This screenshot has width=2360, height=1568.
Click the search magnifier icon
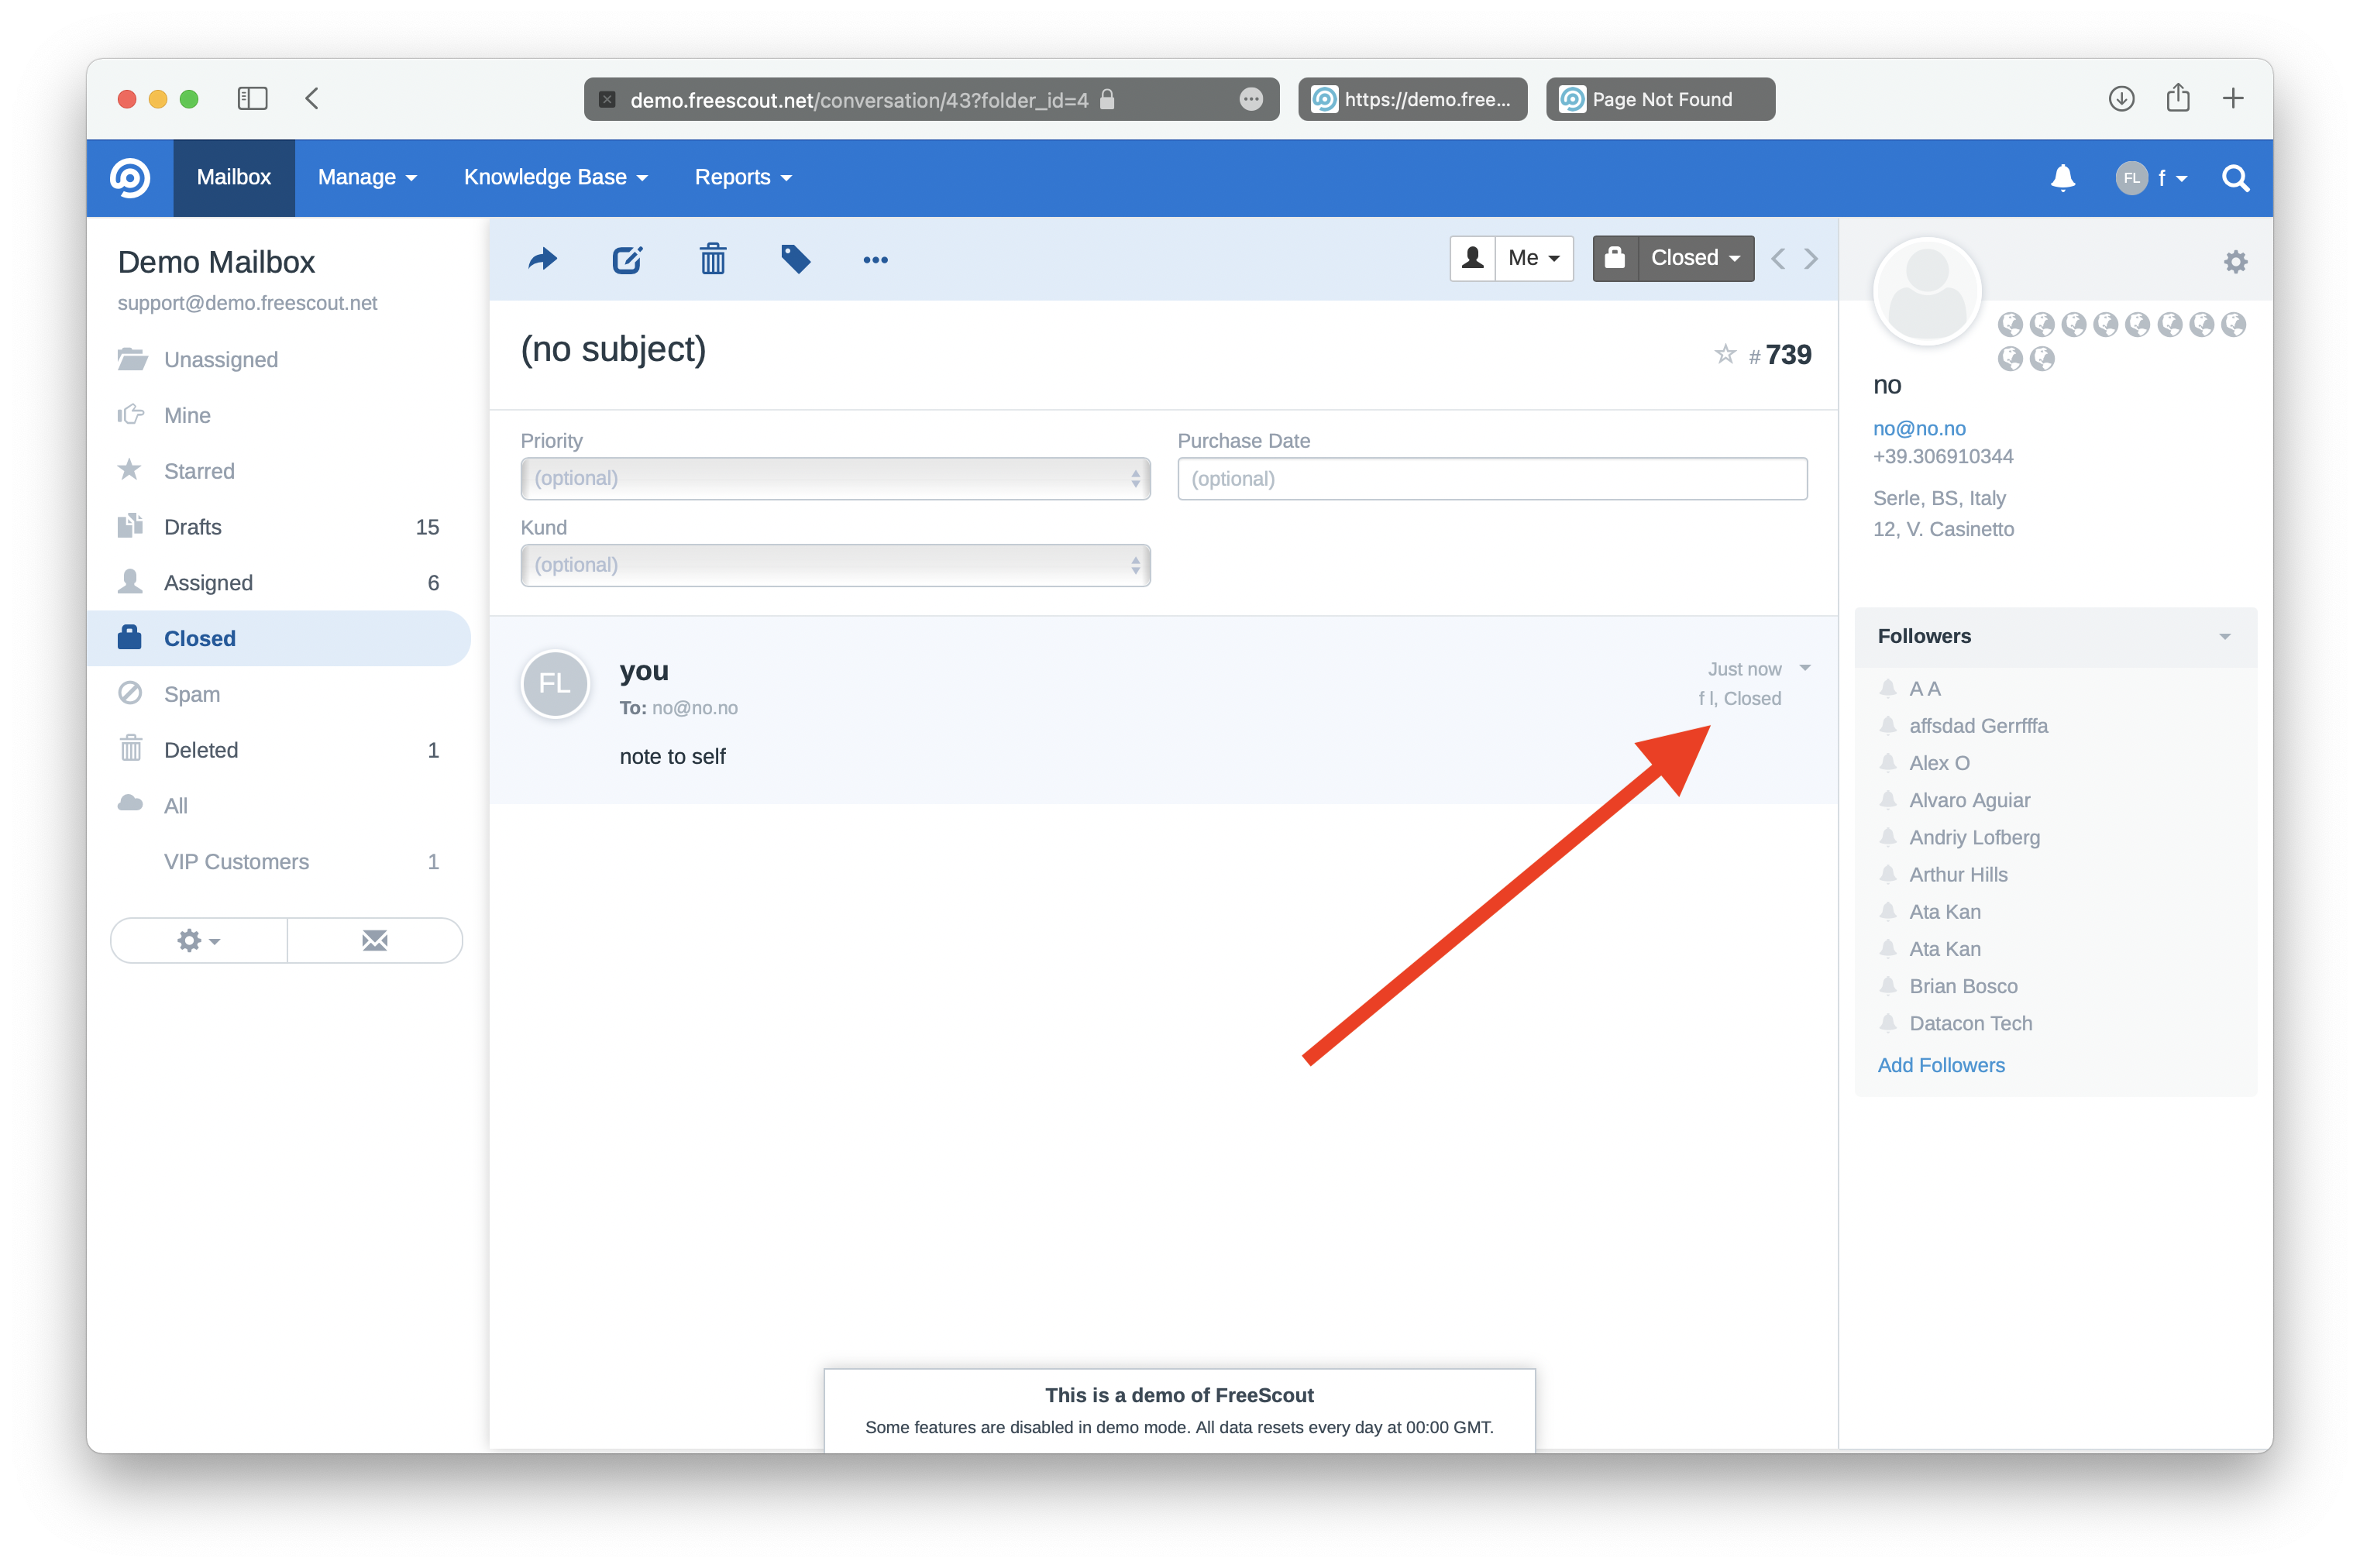pos(2235,178)
